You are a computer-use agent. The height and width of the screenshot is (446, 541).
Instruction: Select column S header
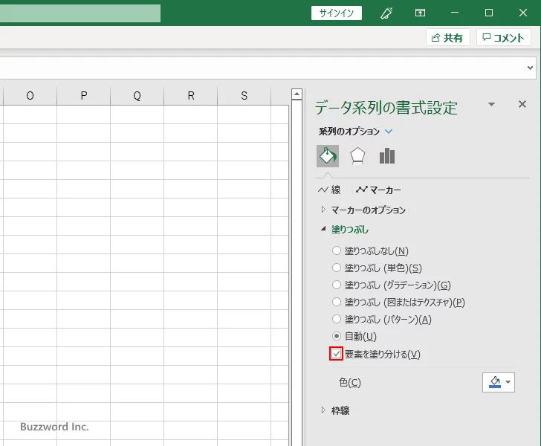point(244,96)
